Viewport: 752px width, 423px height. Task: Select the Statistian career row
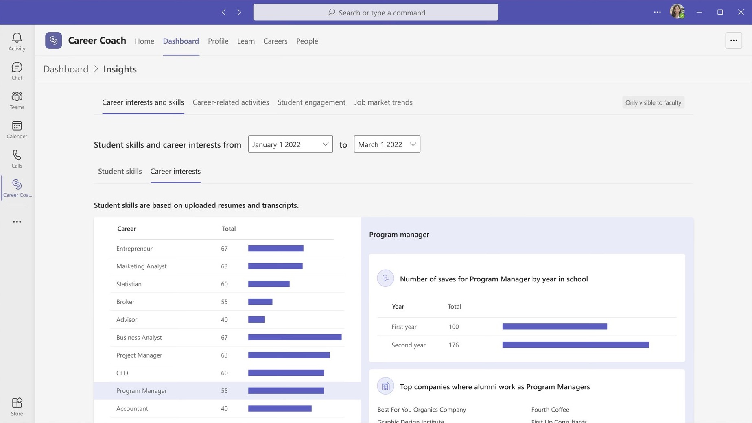point(227,284)
